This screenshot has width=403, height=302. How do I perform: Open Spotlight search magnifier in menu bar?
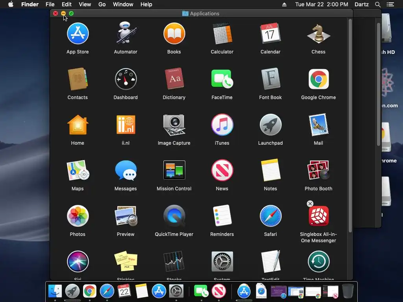click(x=377, y=4)
